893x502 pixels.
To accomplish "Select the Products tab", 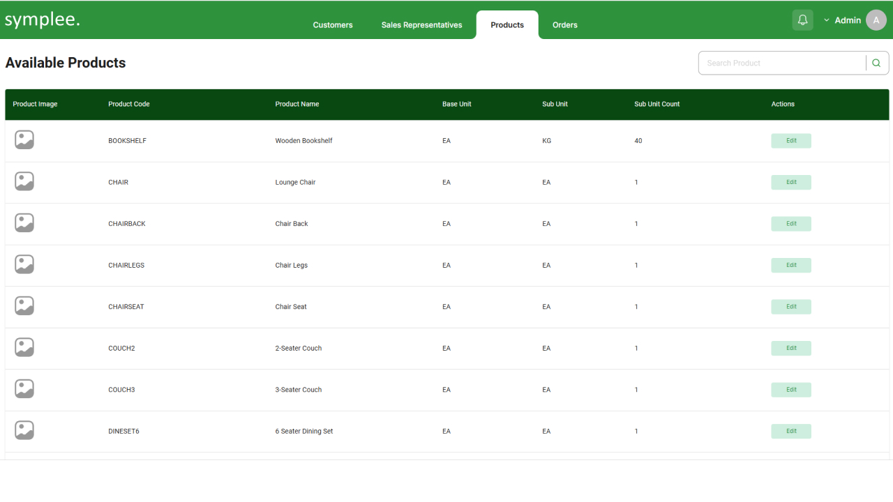I will 507,25.
